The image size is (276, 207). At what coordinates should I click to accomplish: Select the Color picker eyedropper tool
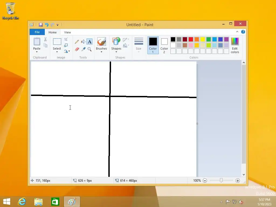click(x=83, y=49)
